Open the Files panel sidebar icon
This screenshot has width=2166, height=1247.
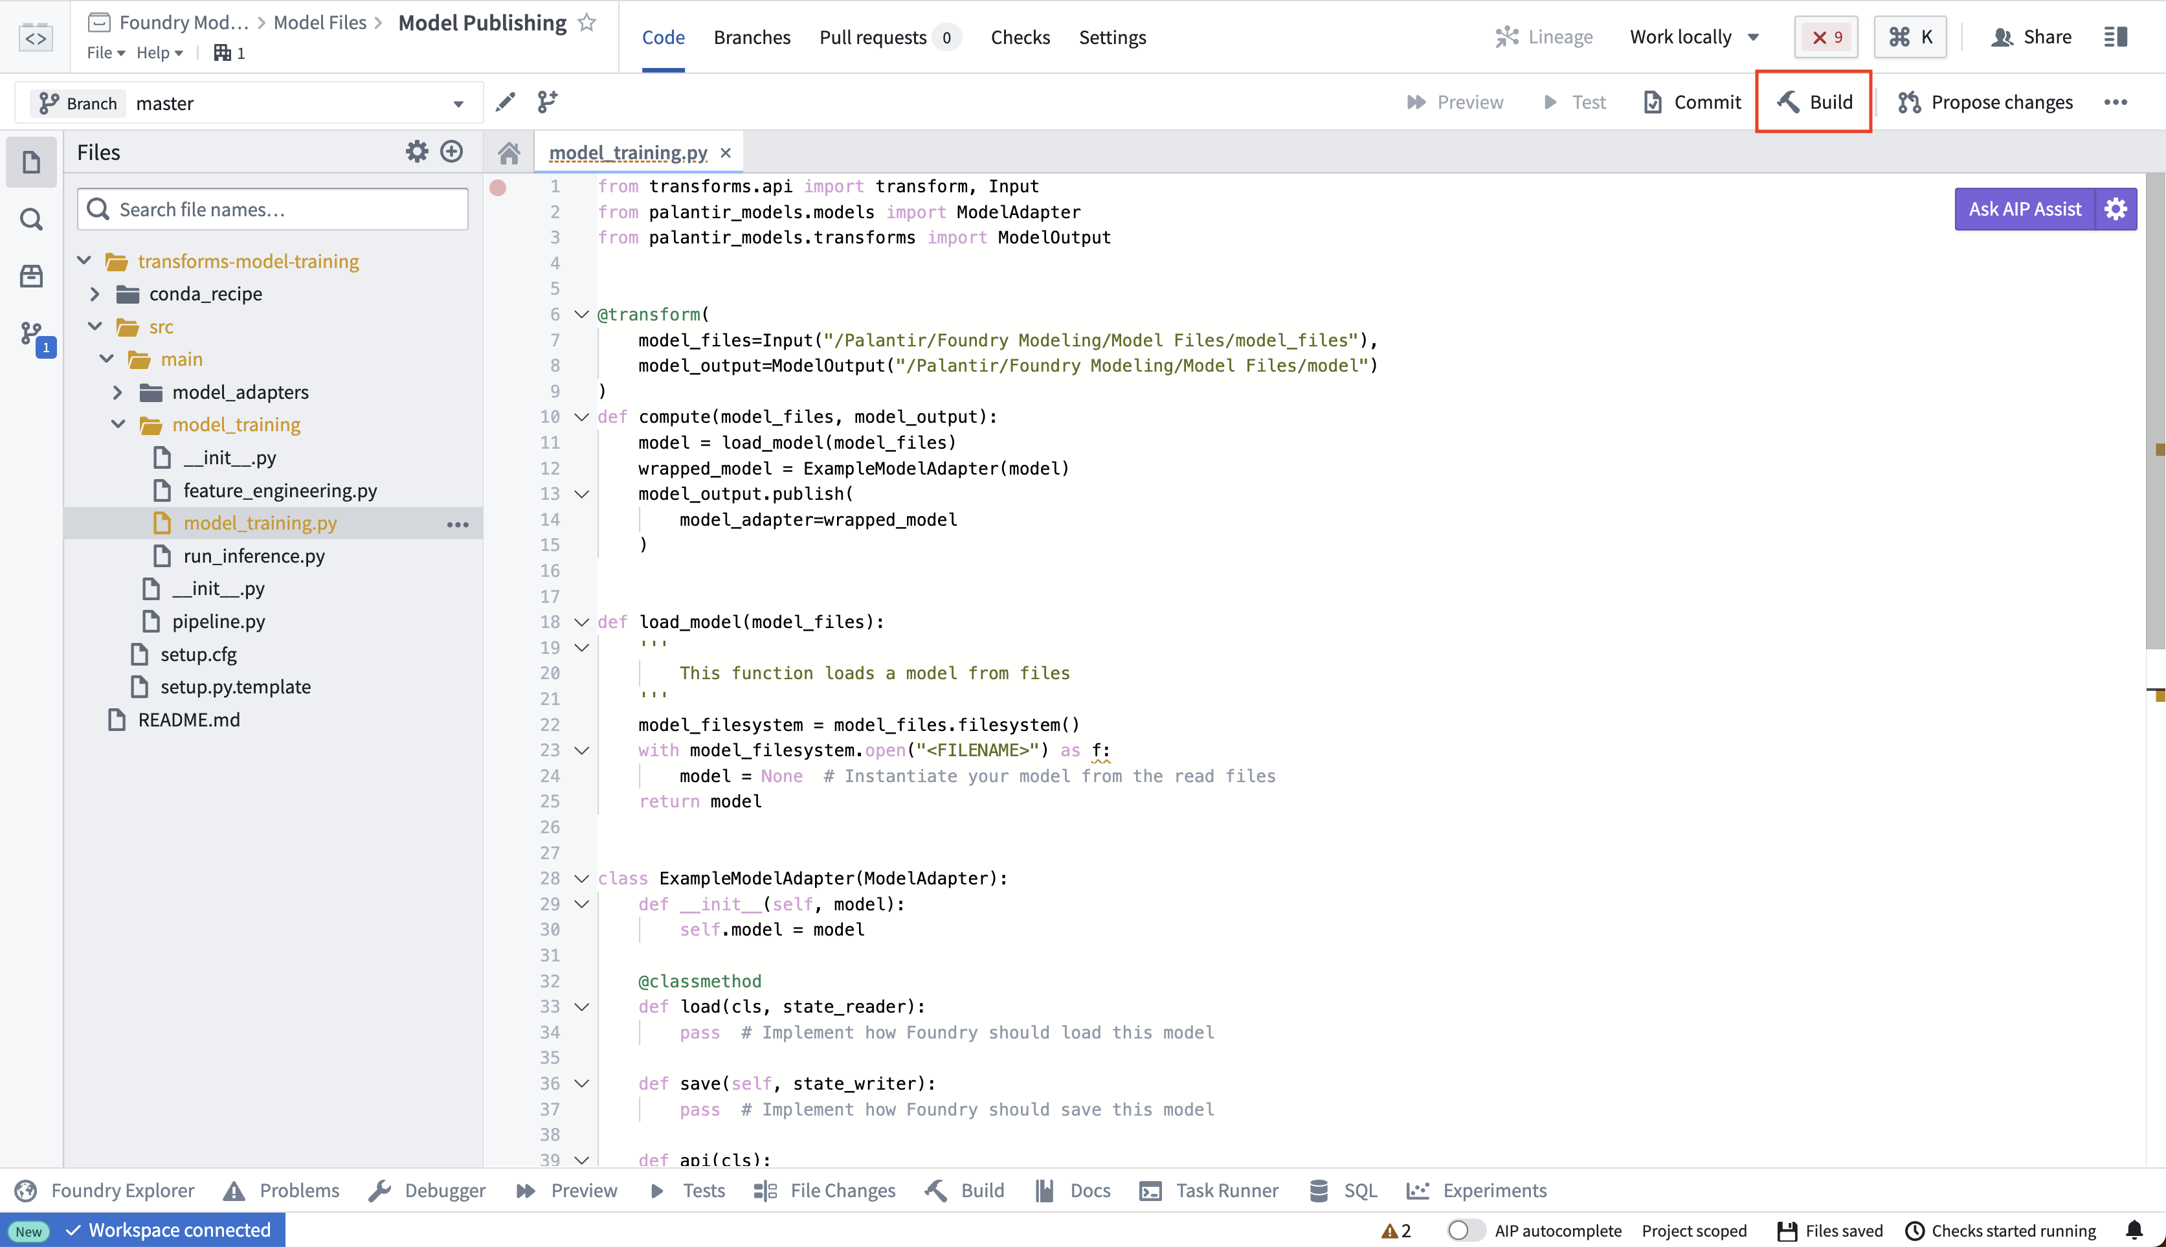(32, 162)
